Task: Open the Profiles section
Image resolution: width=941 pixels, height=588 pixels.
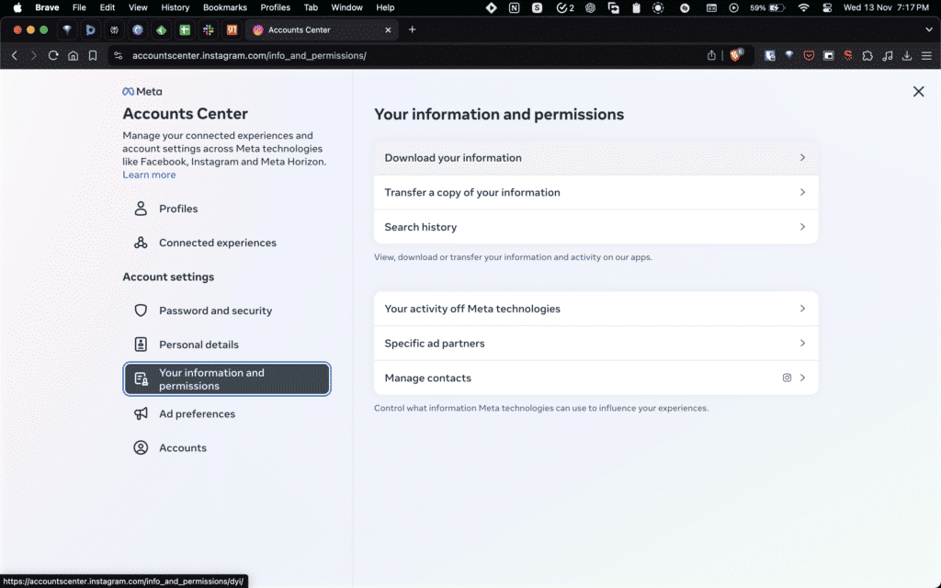Action: pos(227,209)
